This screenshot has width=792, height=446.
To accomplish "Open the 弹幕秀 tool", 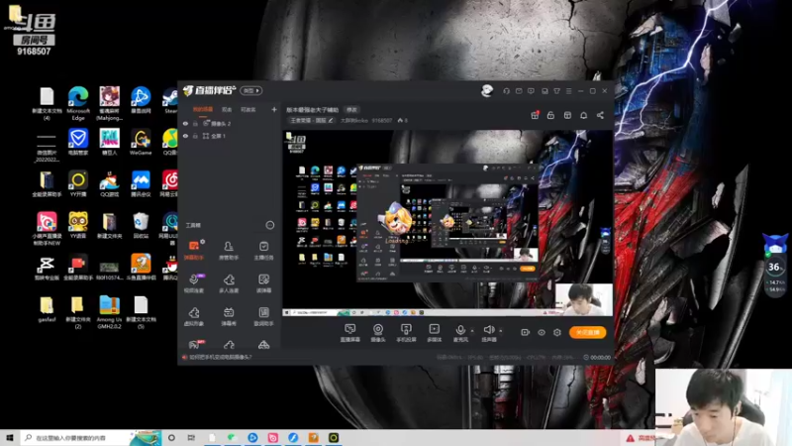I will point(229,316).
